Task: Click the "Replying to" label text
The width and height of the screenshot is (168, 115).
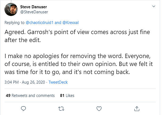Action: (15, 22)
